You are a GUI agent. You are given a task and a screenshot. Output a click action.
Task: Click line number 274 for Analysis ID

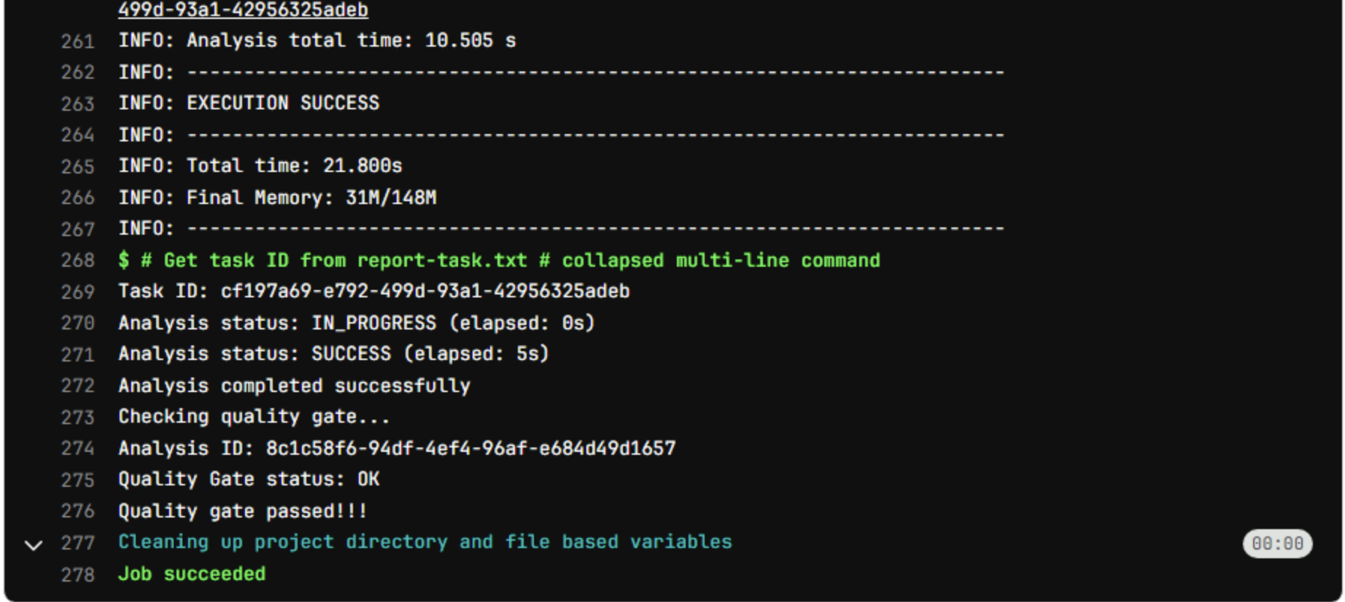(x=77, y=449)
